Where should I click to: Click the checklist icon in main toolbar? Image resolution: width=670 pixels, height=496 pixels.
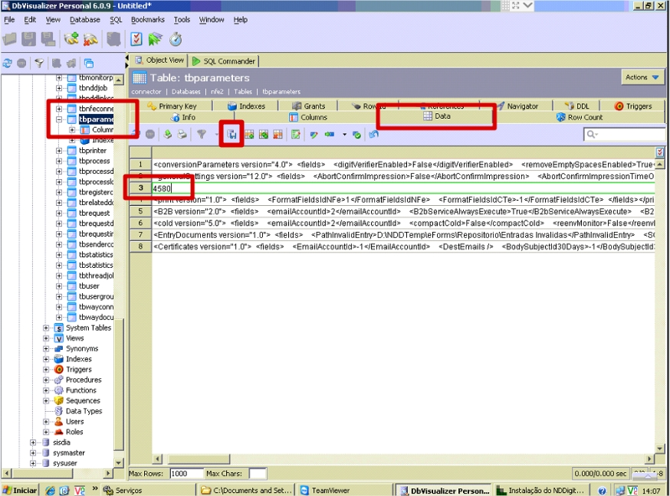[136, 38]
